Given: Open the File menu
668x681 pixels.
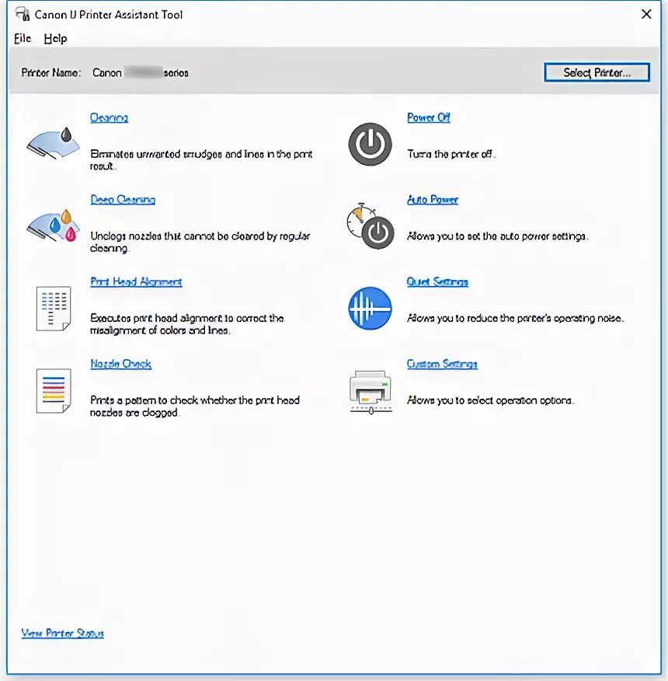Looking at the screenshot, I should click(x=23, y=38).
